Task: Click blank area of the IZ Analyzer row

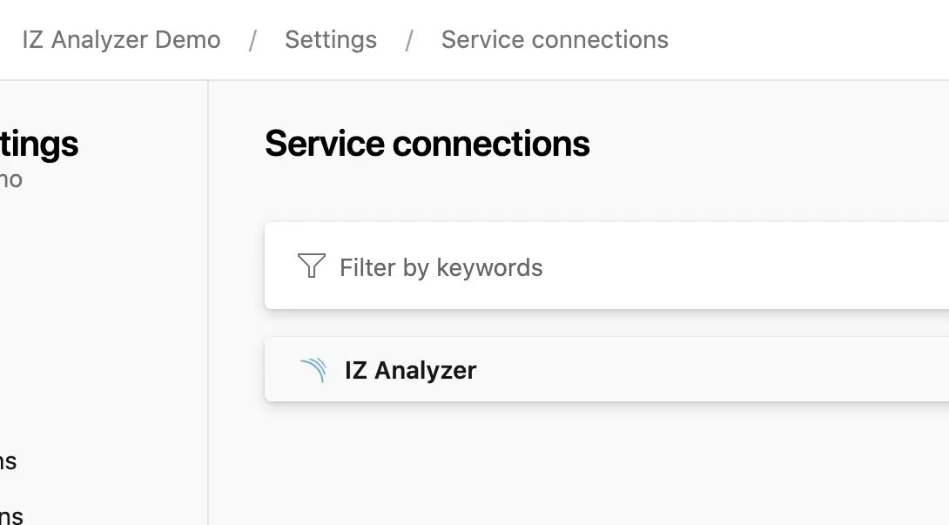Action: [x=697, y=370]
